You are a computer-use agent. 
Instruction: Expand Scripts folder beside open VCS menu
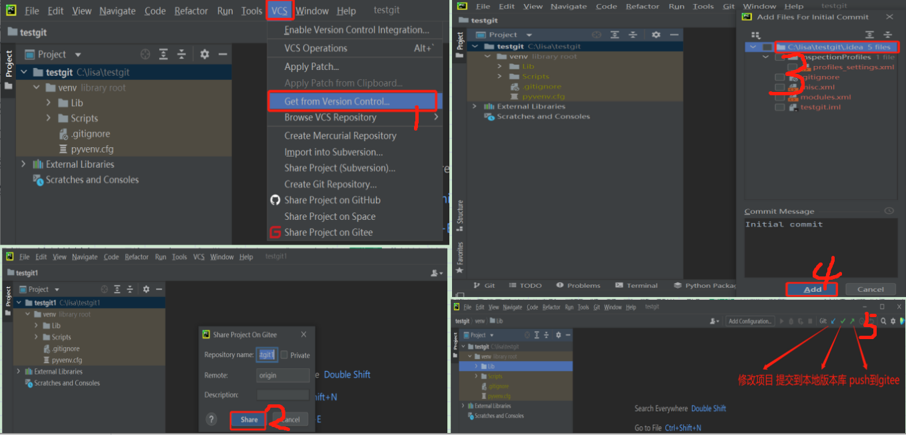coord(49,118)
